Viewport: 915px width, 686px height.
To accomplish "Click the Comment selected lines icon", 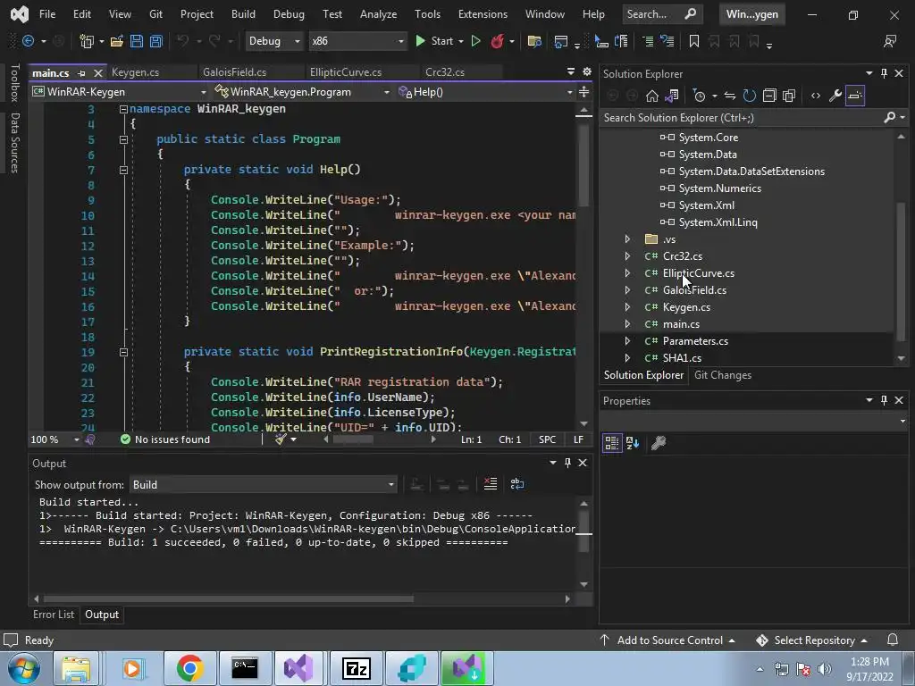I will point(648,41).
